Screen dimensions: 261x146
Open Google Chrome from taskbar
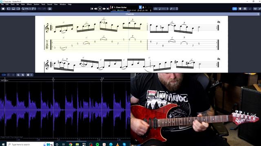tap(71, 144)
